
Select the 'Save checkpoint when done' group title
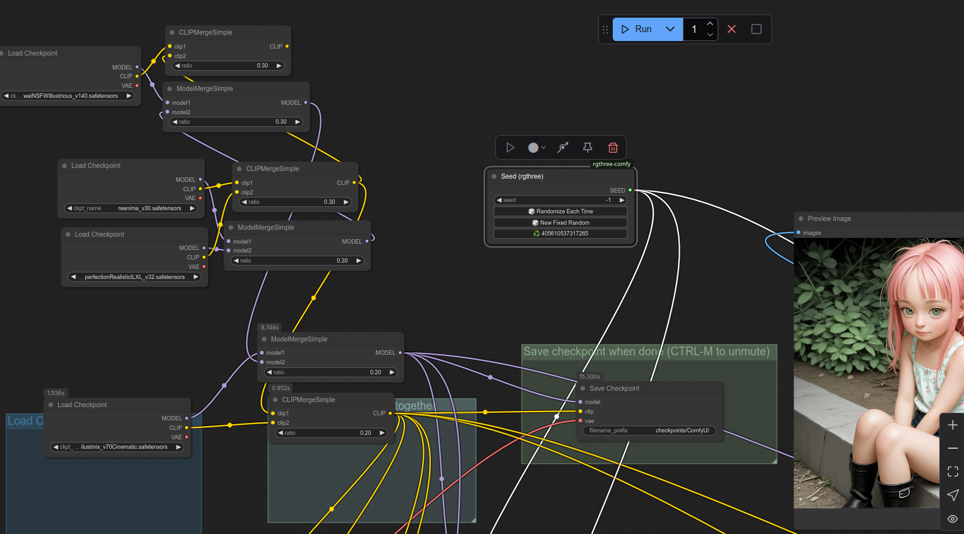[x=646, y=352]
